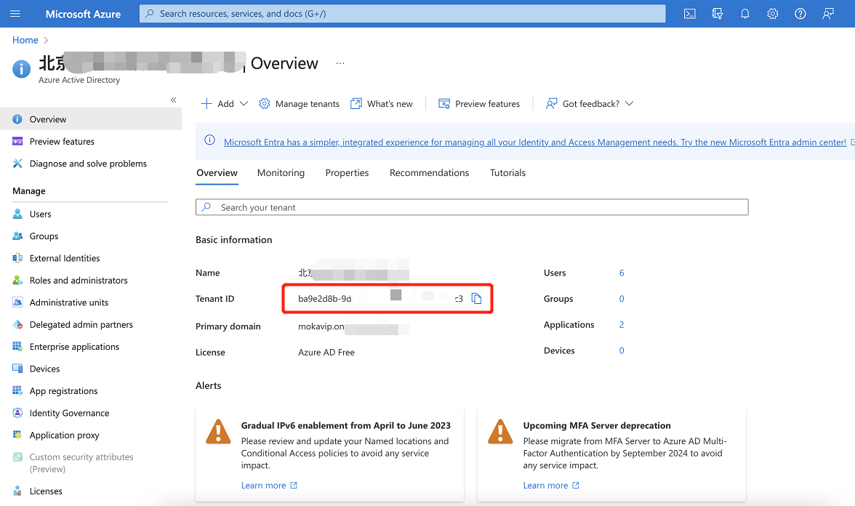Open What's new from toolbar

(381, 103)
